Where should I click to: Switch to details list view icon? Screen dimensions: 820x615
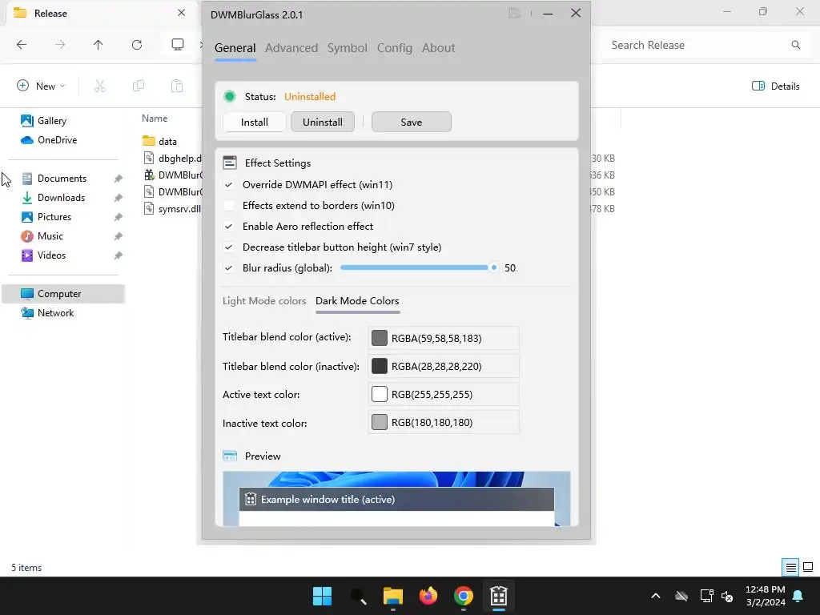790,568
